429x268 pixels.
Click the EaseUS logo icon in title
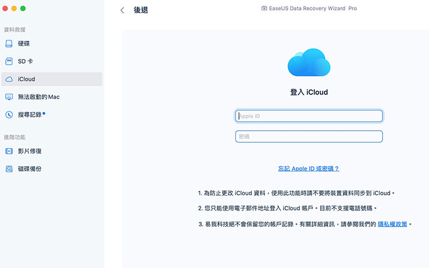point(264,8)
